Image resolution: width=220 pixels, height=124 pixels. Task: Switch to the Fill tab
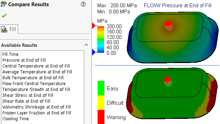(9, 29)
